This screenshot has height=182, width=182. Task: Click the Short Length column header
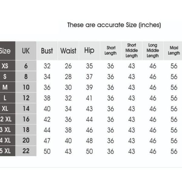[110, 51]
